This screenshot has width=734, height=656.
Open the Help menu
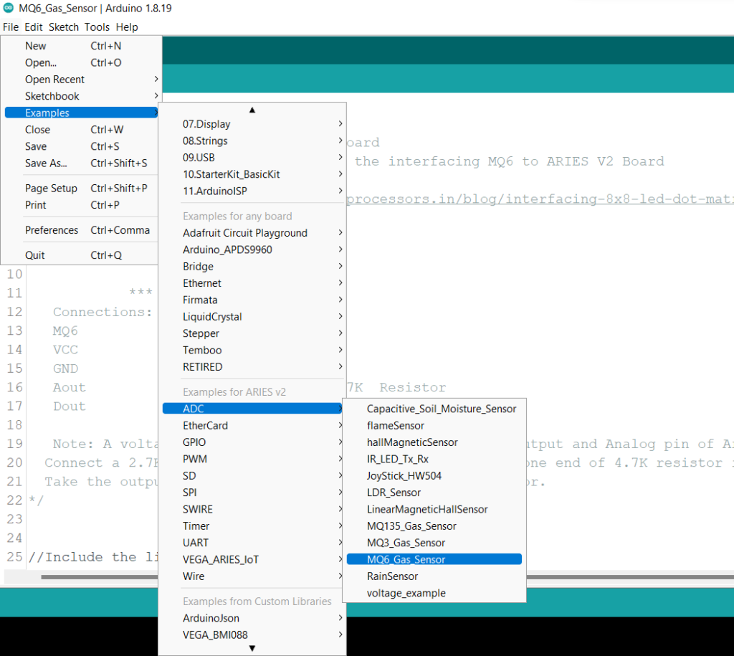(x=127, y=27)
